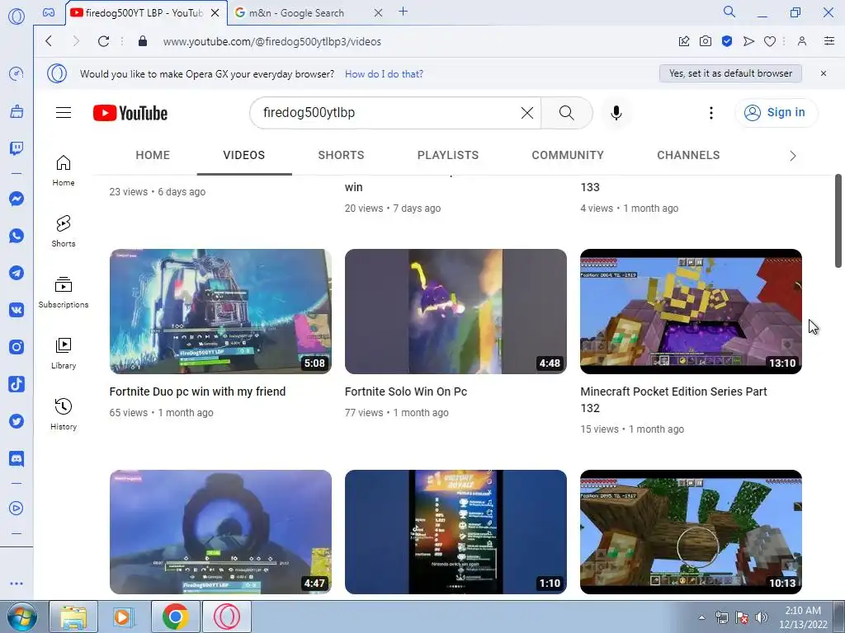Open the COMMUNITY channel tab
845x633 pixels.
coord(568,155)
